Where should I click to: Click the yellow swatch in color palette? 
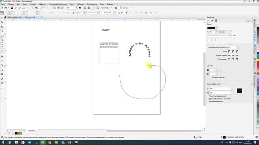(x=258, y=60)
